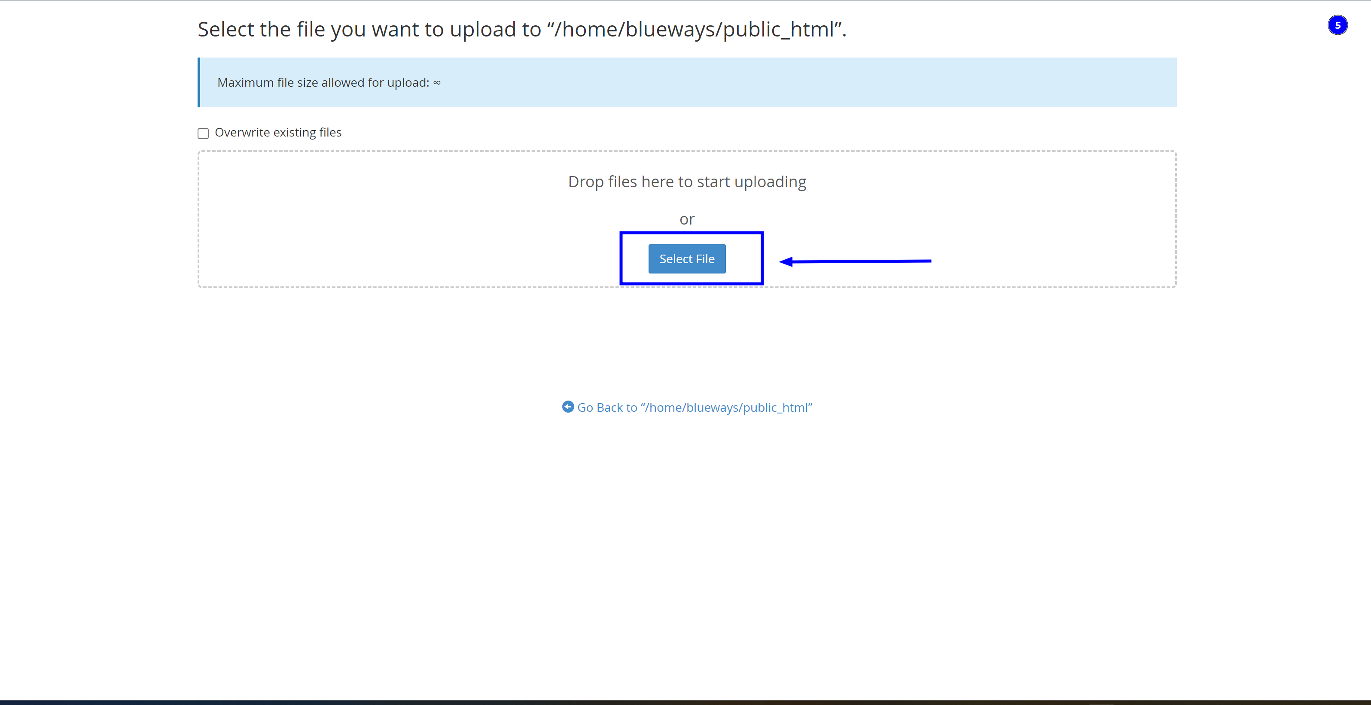Image resolution: width=1371 pixels, height=705 pixels.
Task: Enable Overwrite existing files checkbox
Action: 202,133
